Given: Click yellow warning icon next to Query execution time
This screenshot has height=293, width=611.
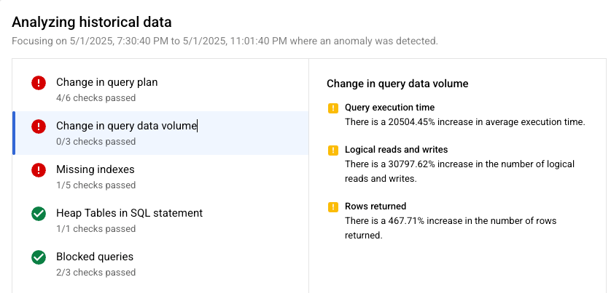Looking at the screenshot, I should pos(333,108).
